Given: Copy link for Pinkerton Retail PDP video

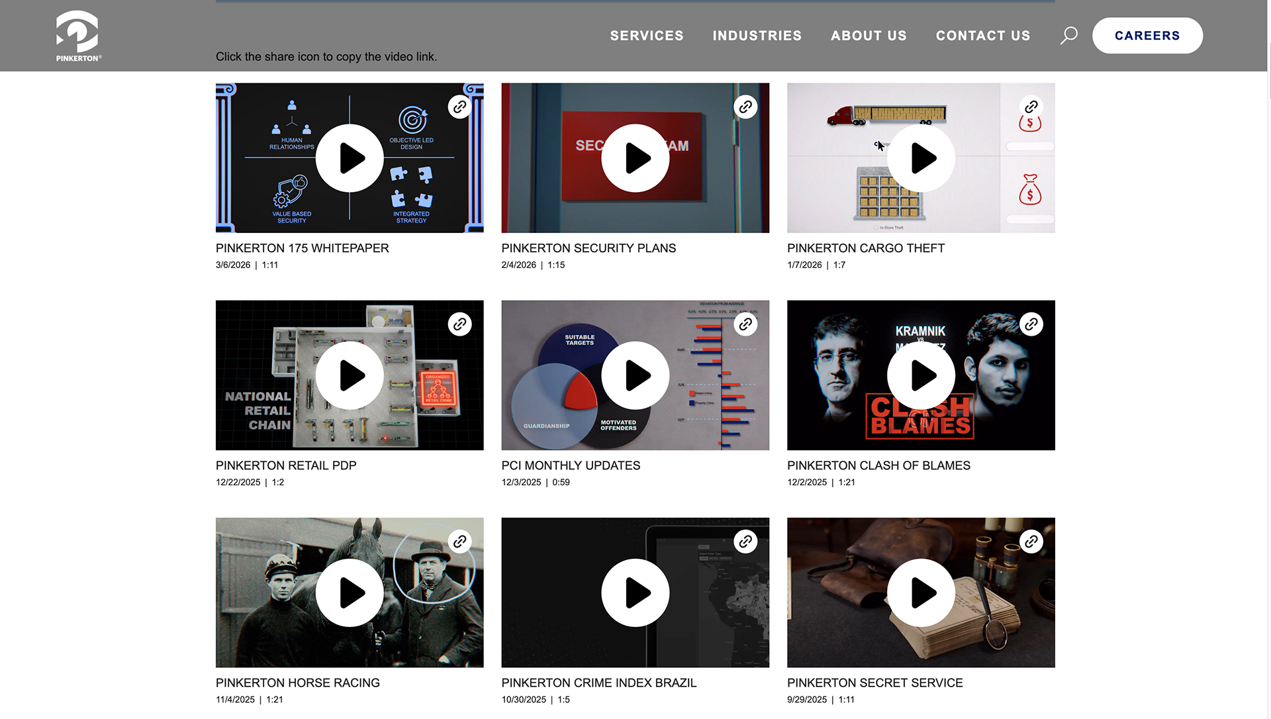Looking at the screenshot, I should tap(459, 324).
